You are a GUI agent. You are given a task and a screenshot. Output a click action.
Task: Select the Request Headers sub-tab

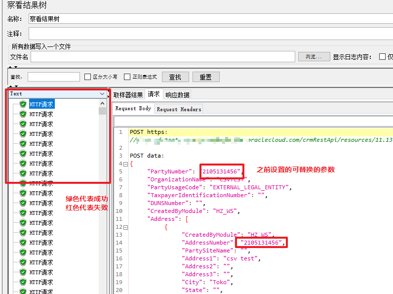click(x=179, y=109)
